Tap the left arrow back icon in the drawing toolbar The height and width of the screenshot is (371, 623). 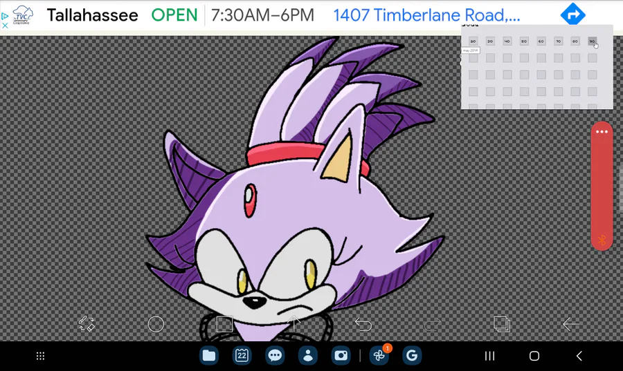tap(570, 324)
